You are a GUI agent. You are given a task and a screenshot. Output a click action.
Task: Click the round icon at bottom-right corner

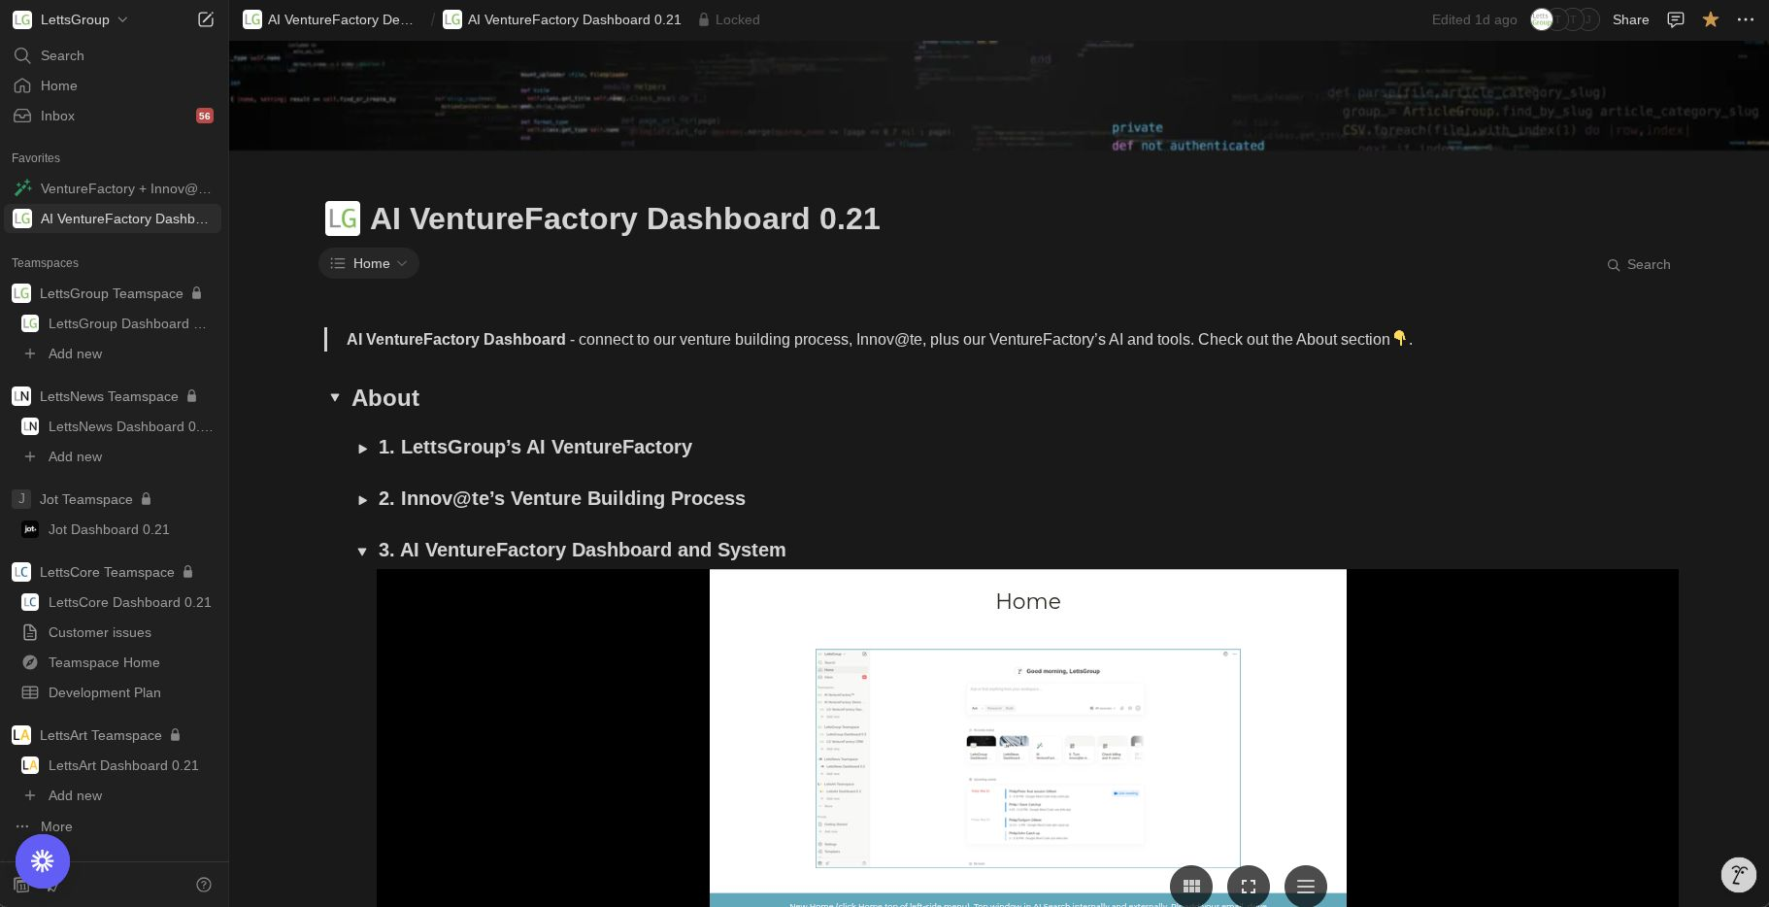(x=1739, y=875)
